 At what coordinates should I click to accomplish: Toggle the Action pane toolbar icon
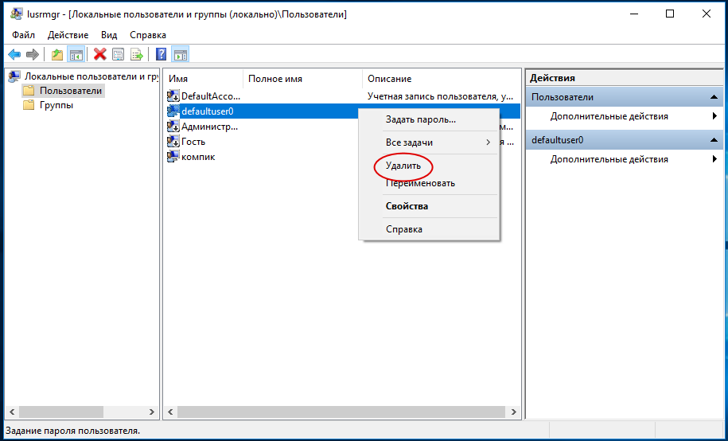[x=181, y=54]
